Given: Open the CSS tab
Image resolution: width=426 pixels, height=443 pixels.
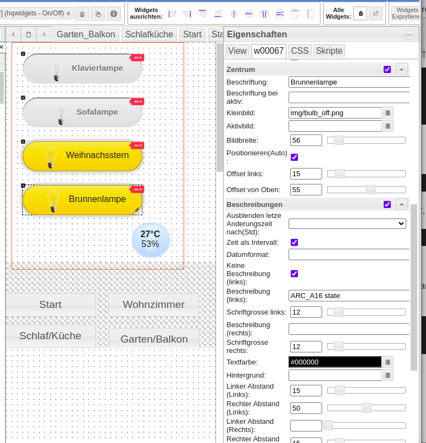Looking at the screenshot, I should point(300,51).
